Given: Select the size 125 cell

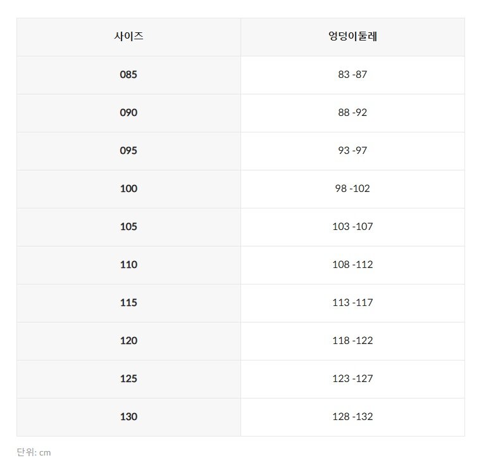Looking at the screenshot, I should point(128,379).
